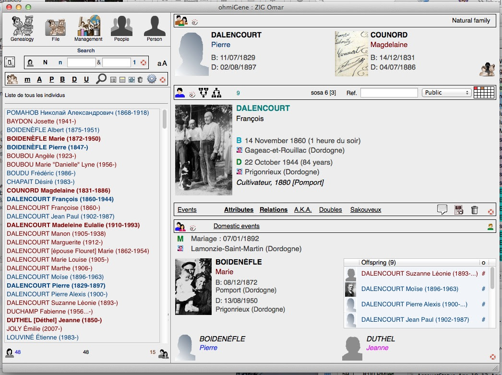Select the P filter letter

pyautogui.click(x=51, y=79)
